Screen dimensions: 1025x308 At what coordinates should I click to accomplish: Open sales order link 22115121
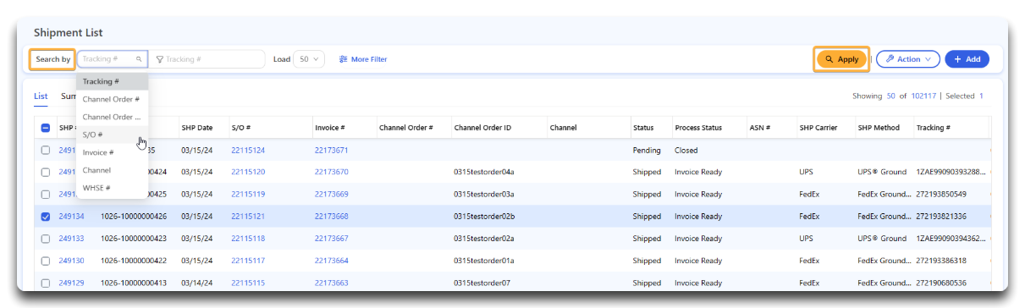[248, 216]
